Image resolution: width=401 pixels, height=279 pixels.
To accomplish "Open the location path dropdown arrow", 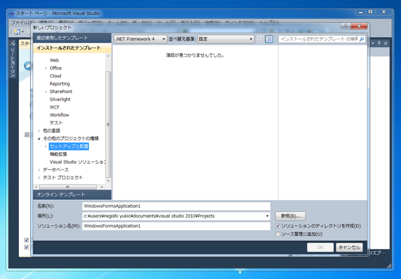I will (267, 216).
